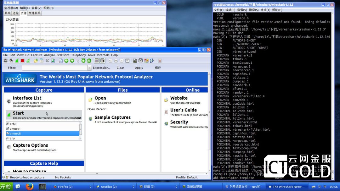The width and height of the screenshot is (340, 191).
Task: Click interface list scrollbar down arrow
Action: (x=81, y=139)
